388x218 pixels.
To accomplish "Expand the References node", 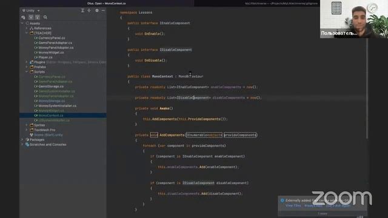I will click(27, 28).
